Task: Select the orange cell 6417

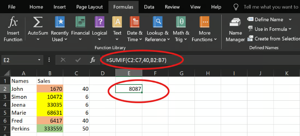Action: [50, 121]
